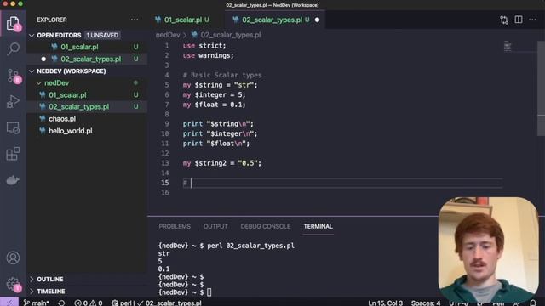The height and width of the screenshot is (306, 545).
Task: Open the Remote Explorer view
Action: click(x=13, y=128)
